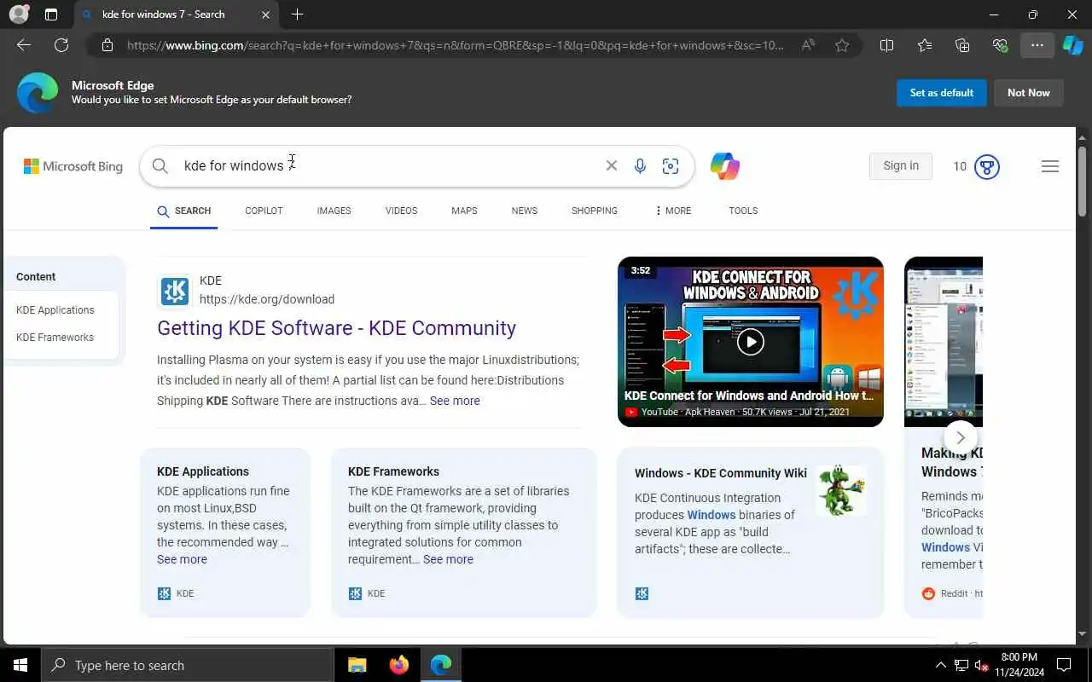Select the SEARCH tab

(x=184, y=211)
